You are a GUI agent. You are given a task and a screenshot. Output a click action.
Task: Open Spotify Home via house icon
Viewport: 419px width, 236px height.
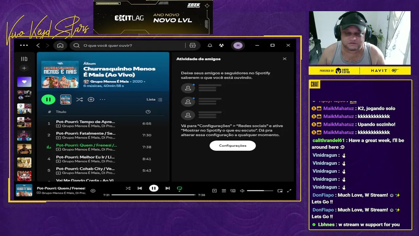pyautogui.click(x=60, y=45)
